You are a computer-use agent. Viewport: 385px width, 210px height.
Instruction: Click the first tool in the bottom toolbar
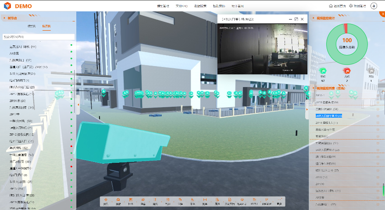(106, 201)
